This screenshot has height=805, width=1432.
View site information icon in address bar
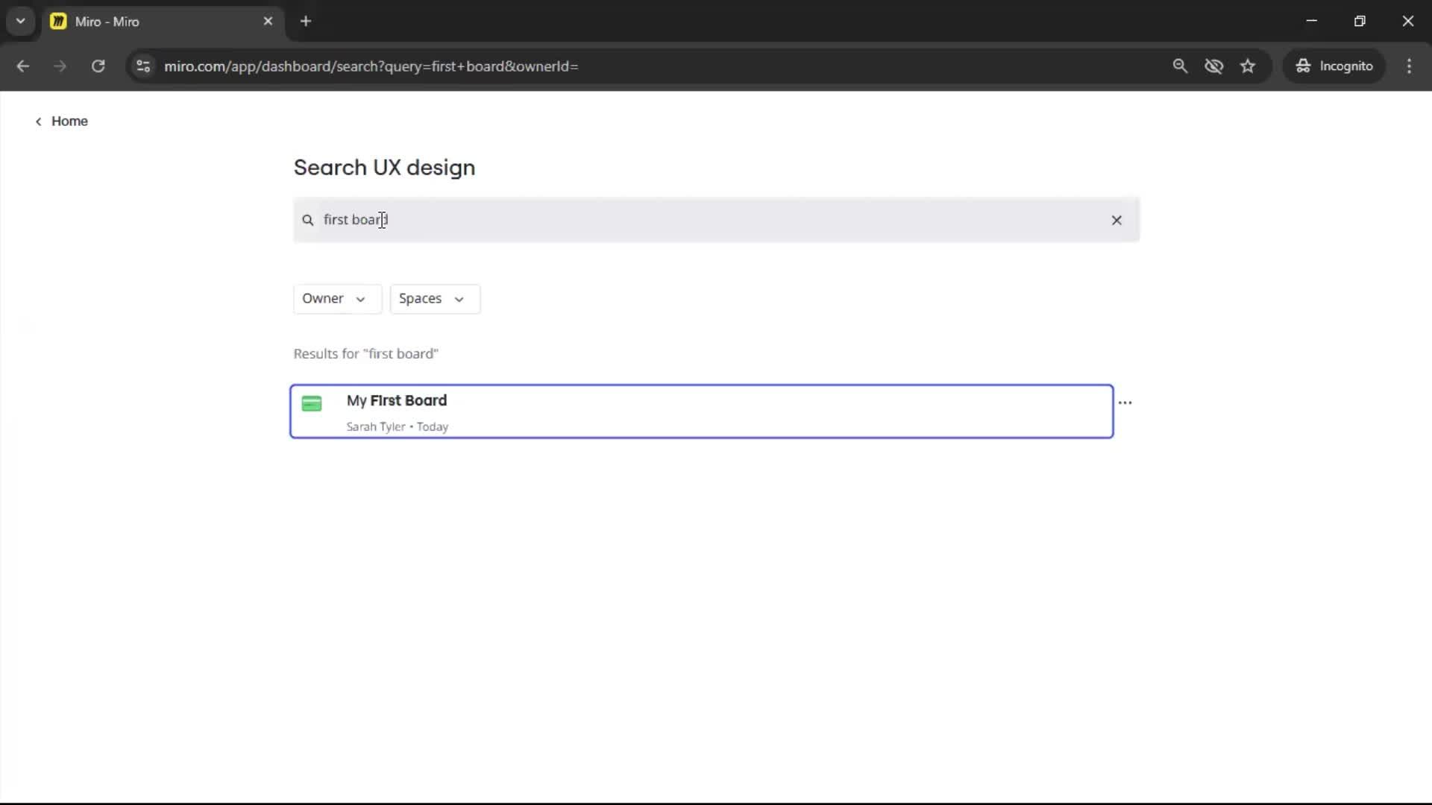[143, 66]
